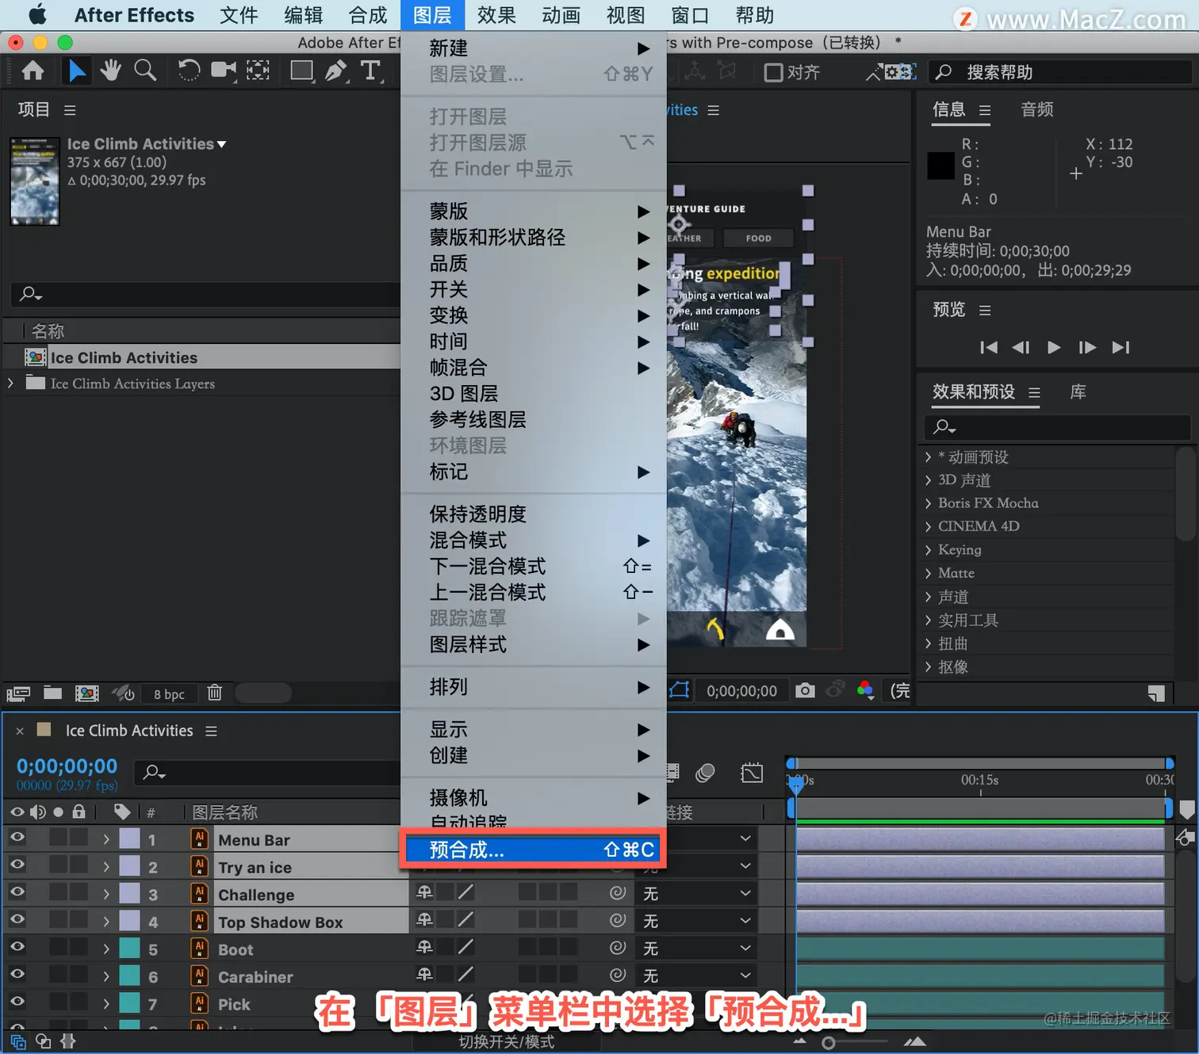Open the 效果 menu in menu bar
Screen dimensions: 1199x1054
496,15
